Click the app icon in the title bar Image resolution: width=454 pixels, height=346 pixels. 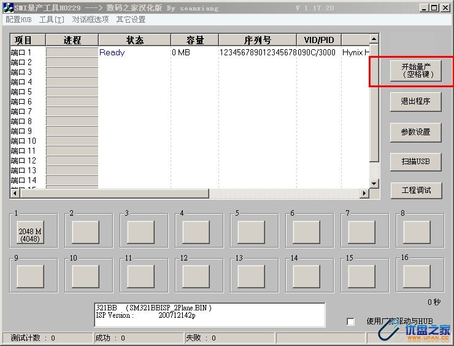coord(7,7)
